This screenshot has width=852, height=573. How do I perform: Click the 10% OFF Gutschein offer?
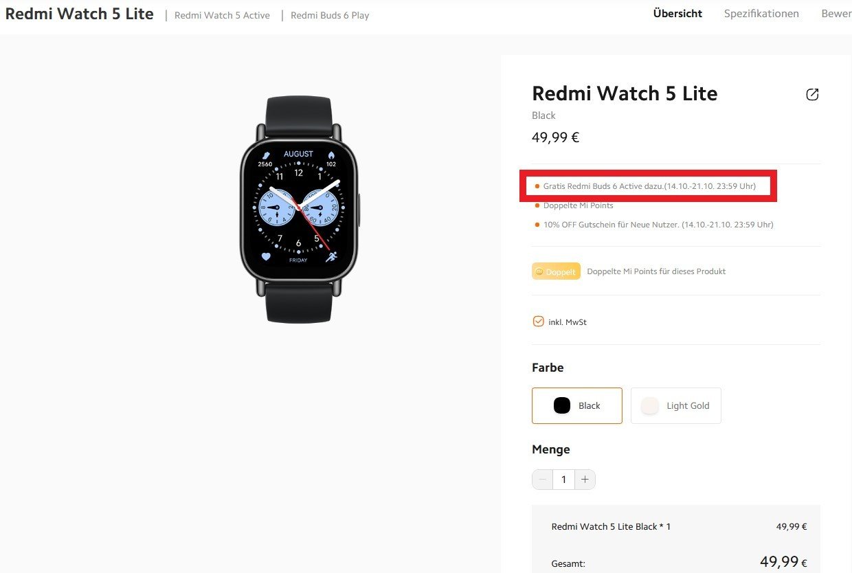tap(658, 225)
